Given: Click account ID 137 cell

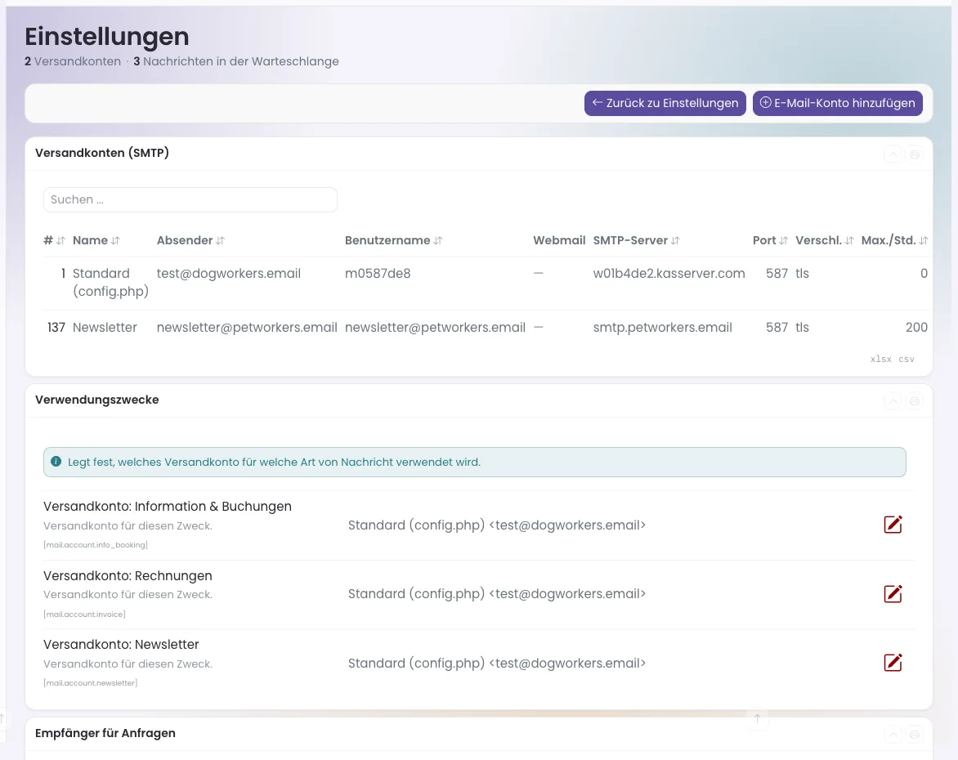Looking at the screenshot, I should 56,328.
